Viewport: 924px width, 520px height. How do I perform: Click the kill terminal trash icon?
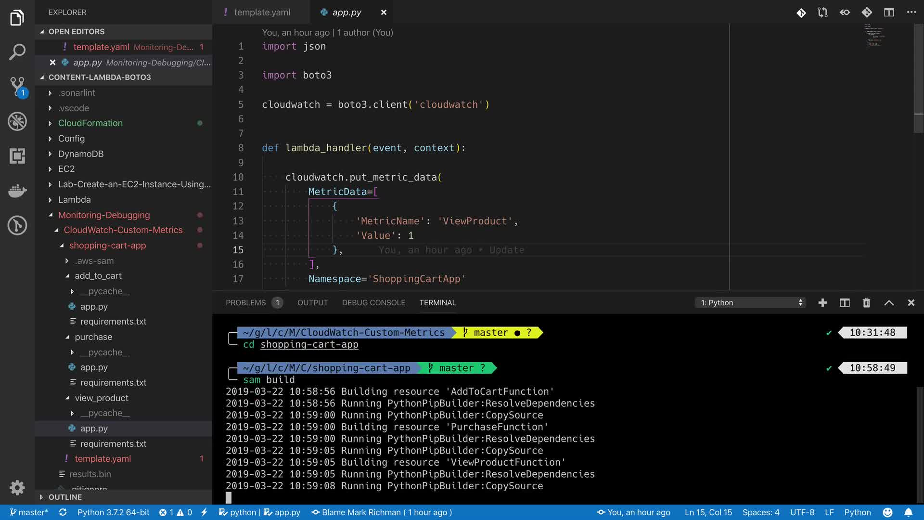pyautogui.click(x=866, y=302)
